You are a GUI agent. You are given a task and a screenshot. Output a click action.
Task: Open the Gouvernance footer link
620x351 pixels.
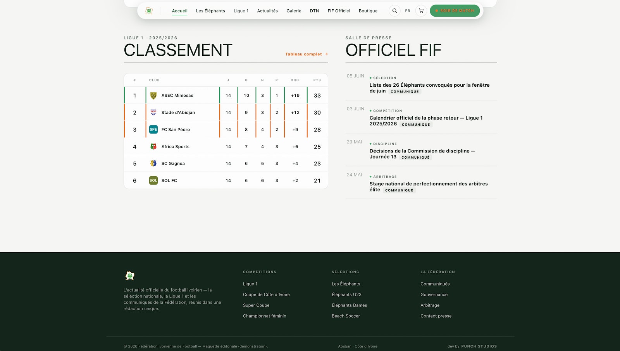(x=434, y=294)
